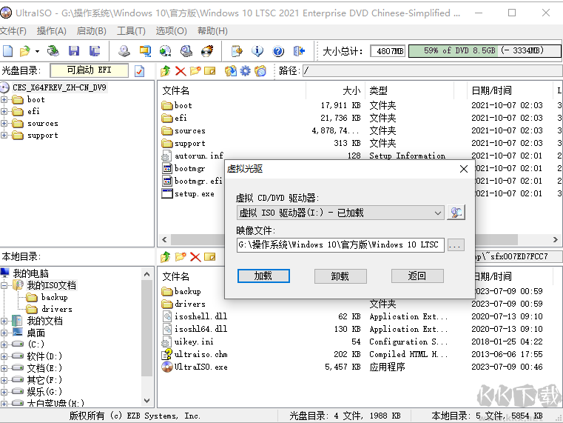Click the Add files toolbar icon
The width and height of the screenshot is (563, 423).
[237, 51]
